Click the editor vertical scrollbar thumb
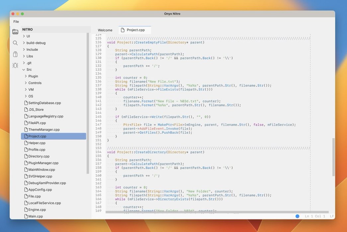The image size is (347, 232). tap(333, 157)
